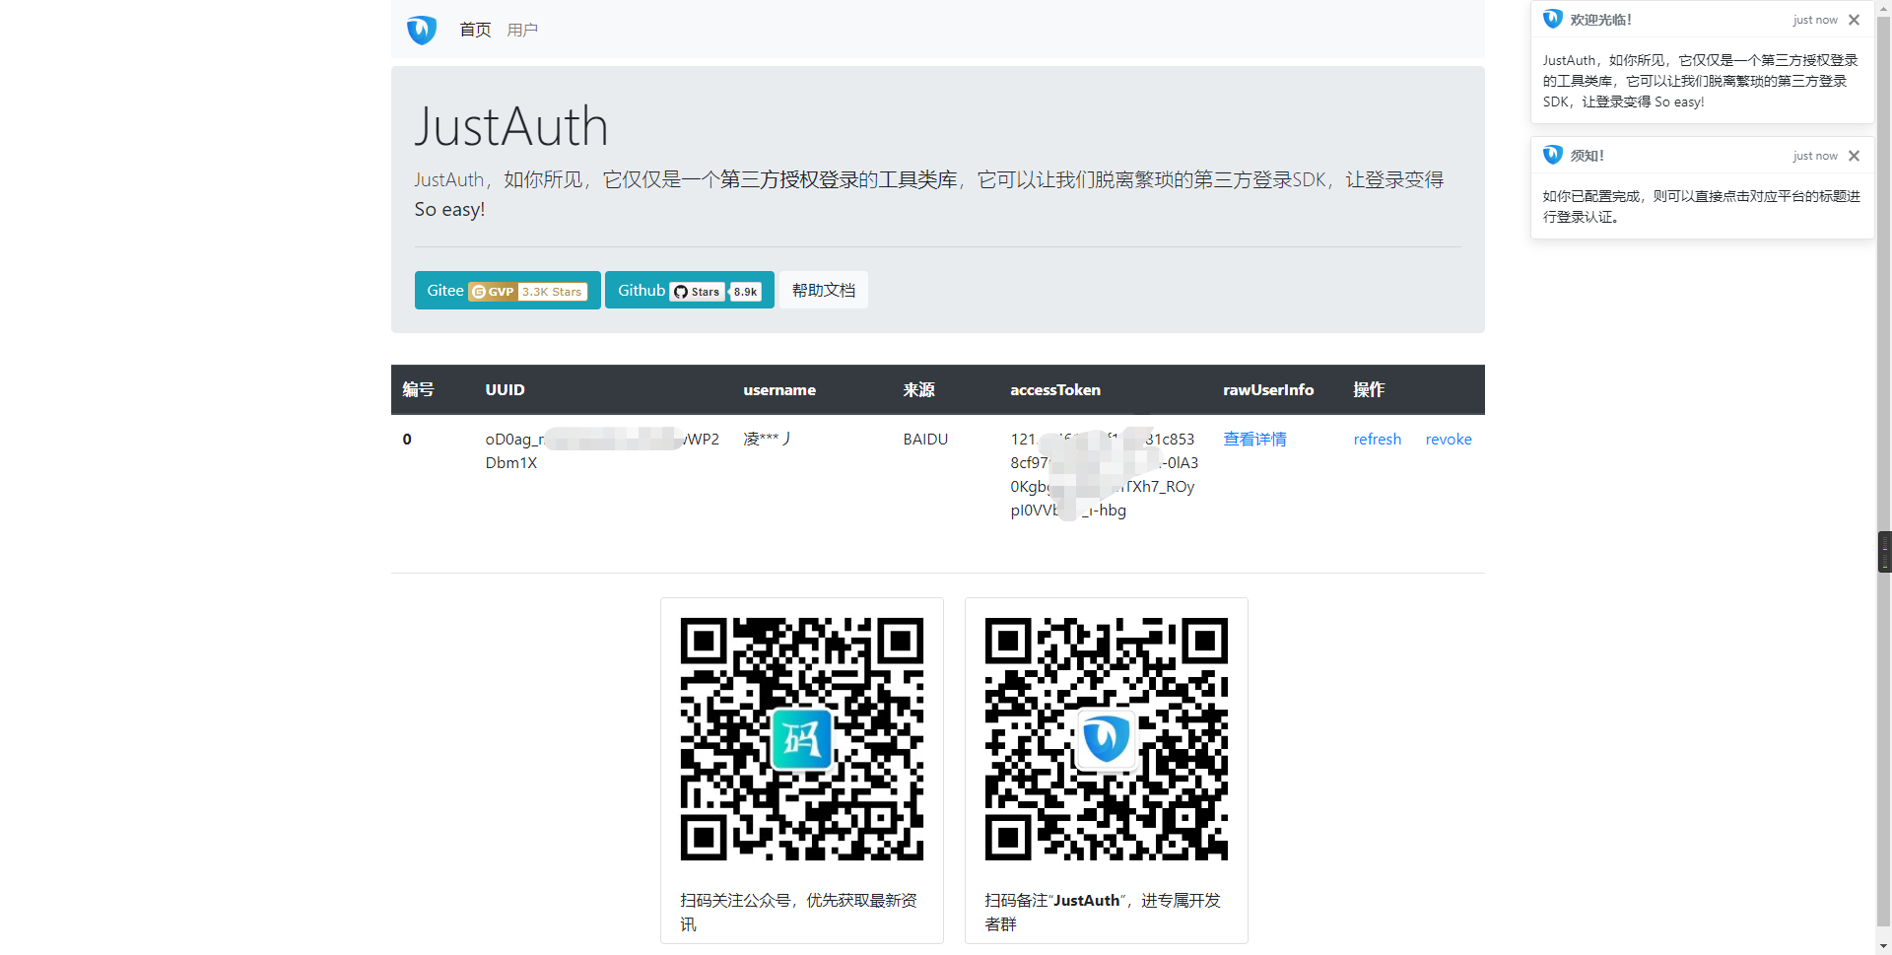Click revoke for the BAIDU row

[1449, 439]
